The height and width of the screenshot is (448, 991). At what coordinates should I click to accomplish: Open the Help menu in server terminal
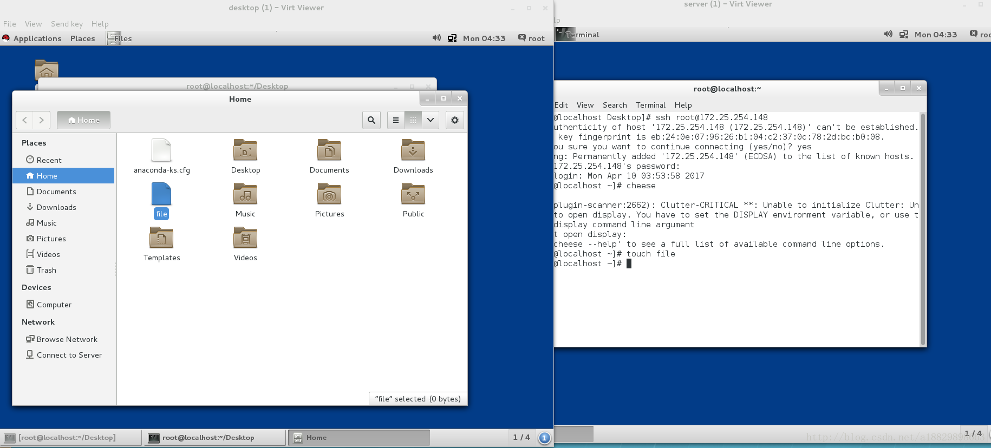coord(683,105)
